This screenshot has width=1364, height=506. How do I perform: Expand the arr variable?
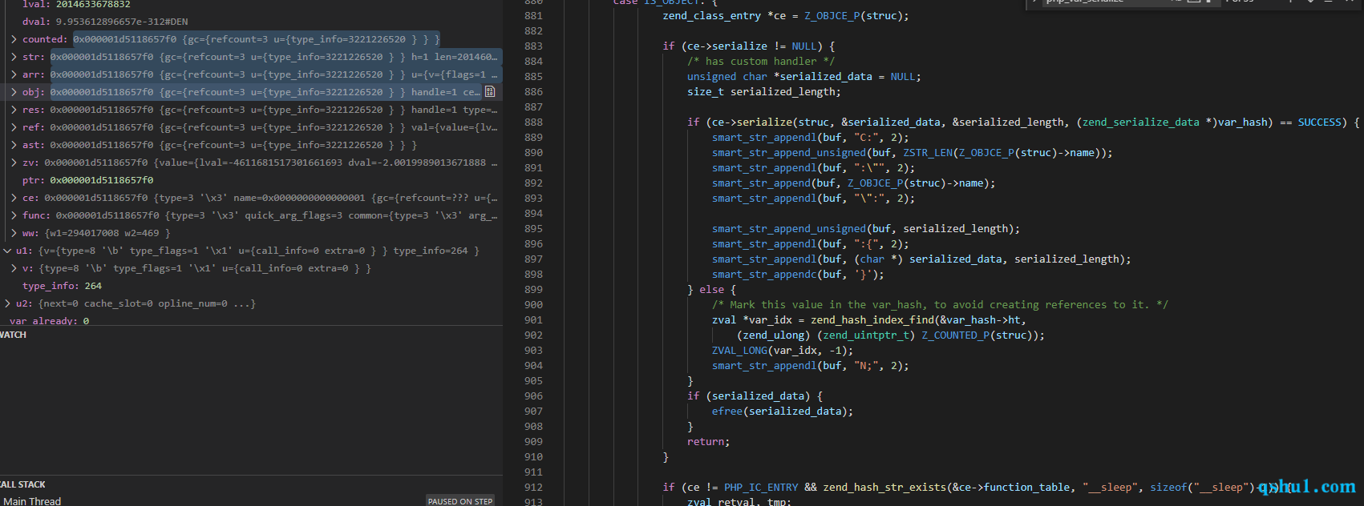click(14, 74)
